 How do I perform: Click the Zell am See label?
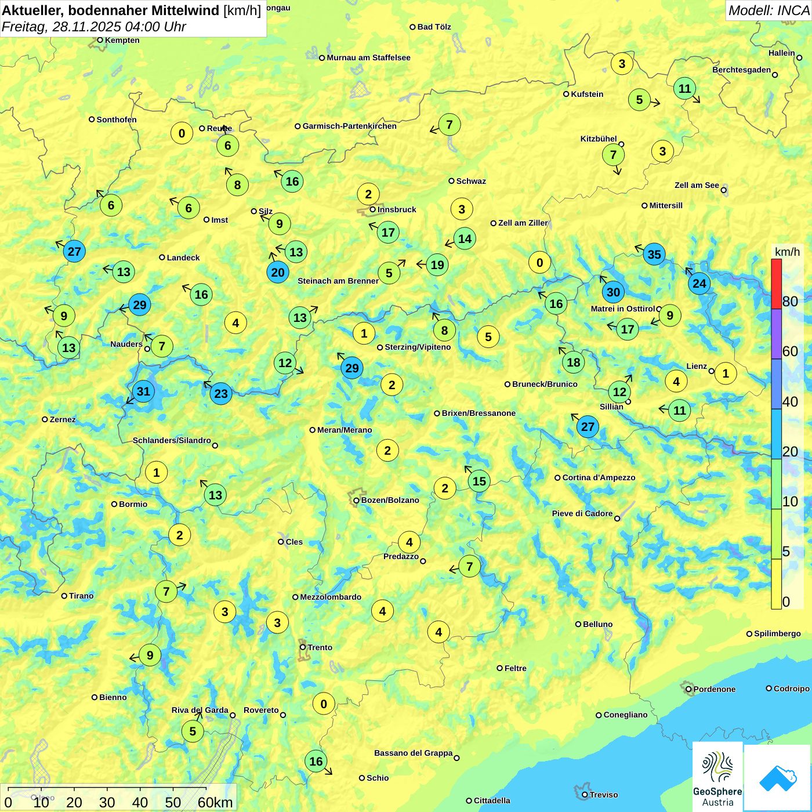[697, 185]
